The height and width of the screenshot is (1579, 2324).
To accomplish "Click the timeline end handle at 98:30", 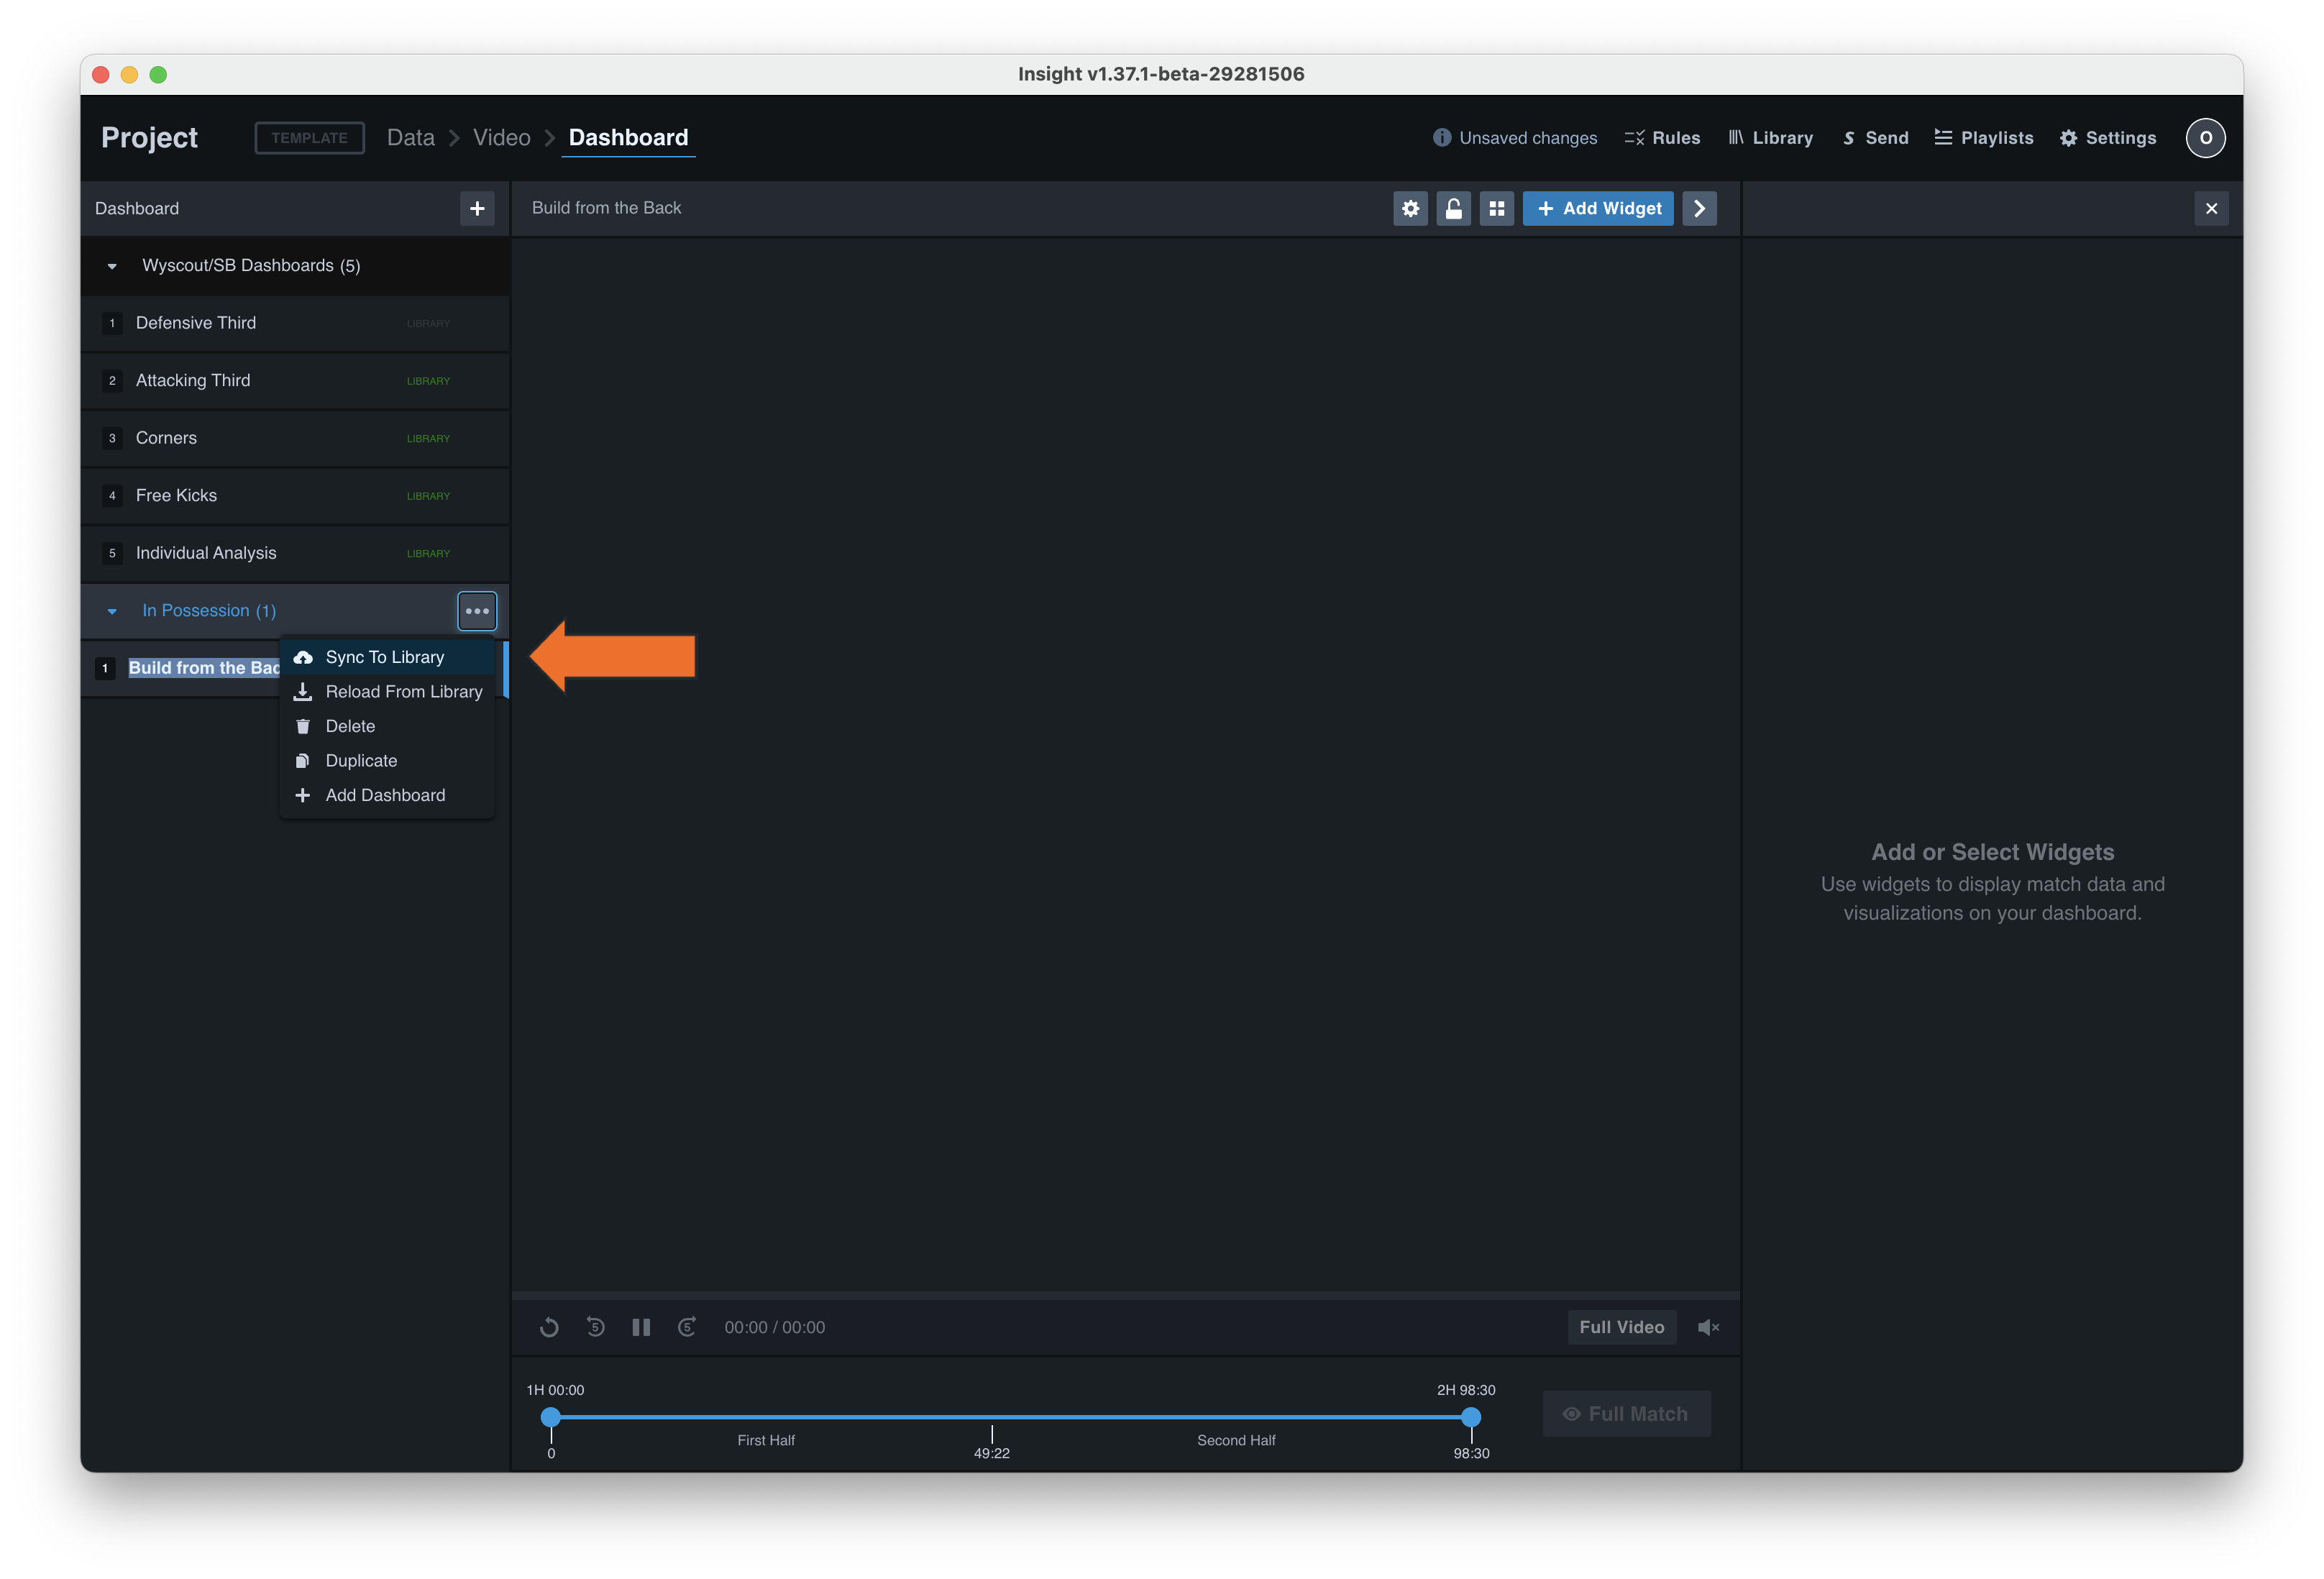I will (x=1471, y=1416).
